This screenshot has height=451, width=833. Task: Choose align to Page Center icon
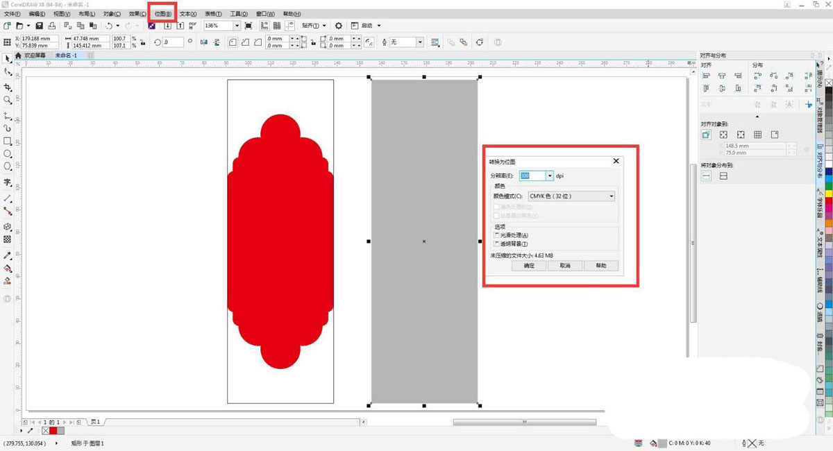(x=741, y=135)
